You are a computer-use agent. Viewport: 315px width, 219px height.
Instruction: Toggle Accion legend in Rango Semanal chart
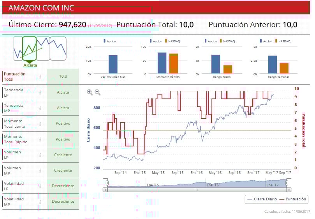[x=266, y=41]
